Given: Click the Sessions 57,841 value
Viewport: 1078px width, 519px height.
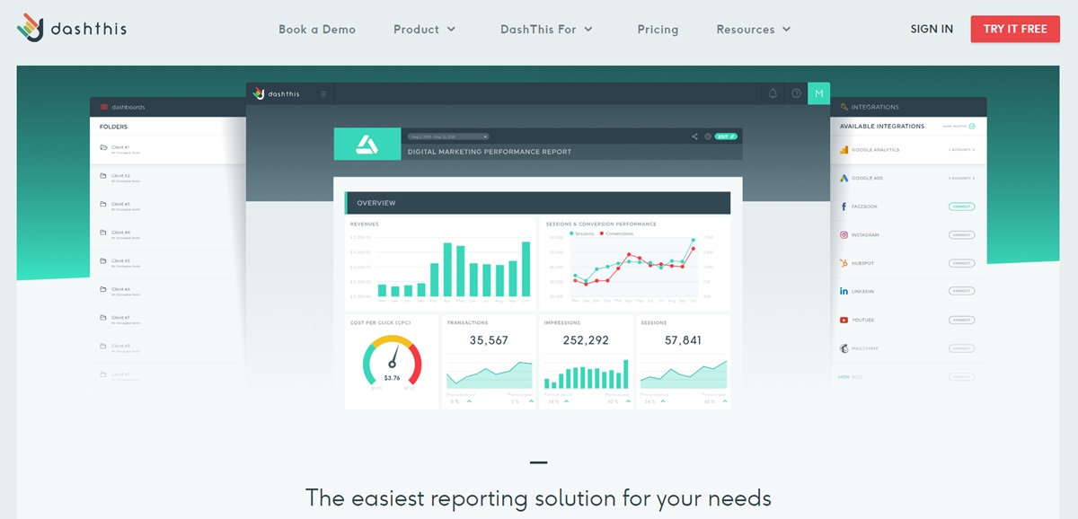Looking at the screenshot, I should pos(683,340).
